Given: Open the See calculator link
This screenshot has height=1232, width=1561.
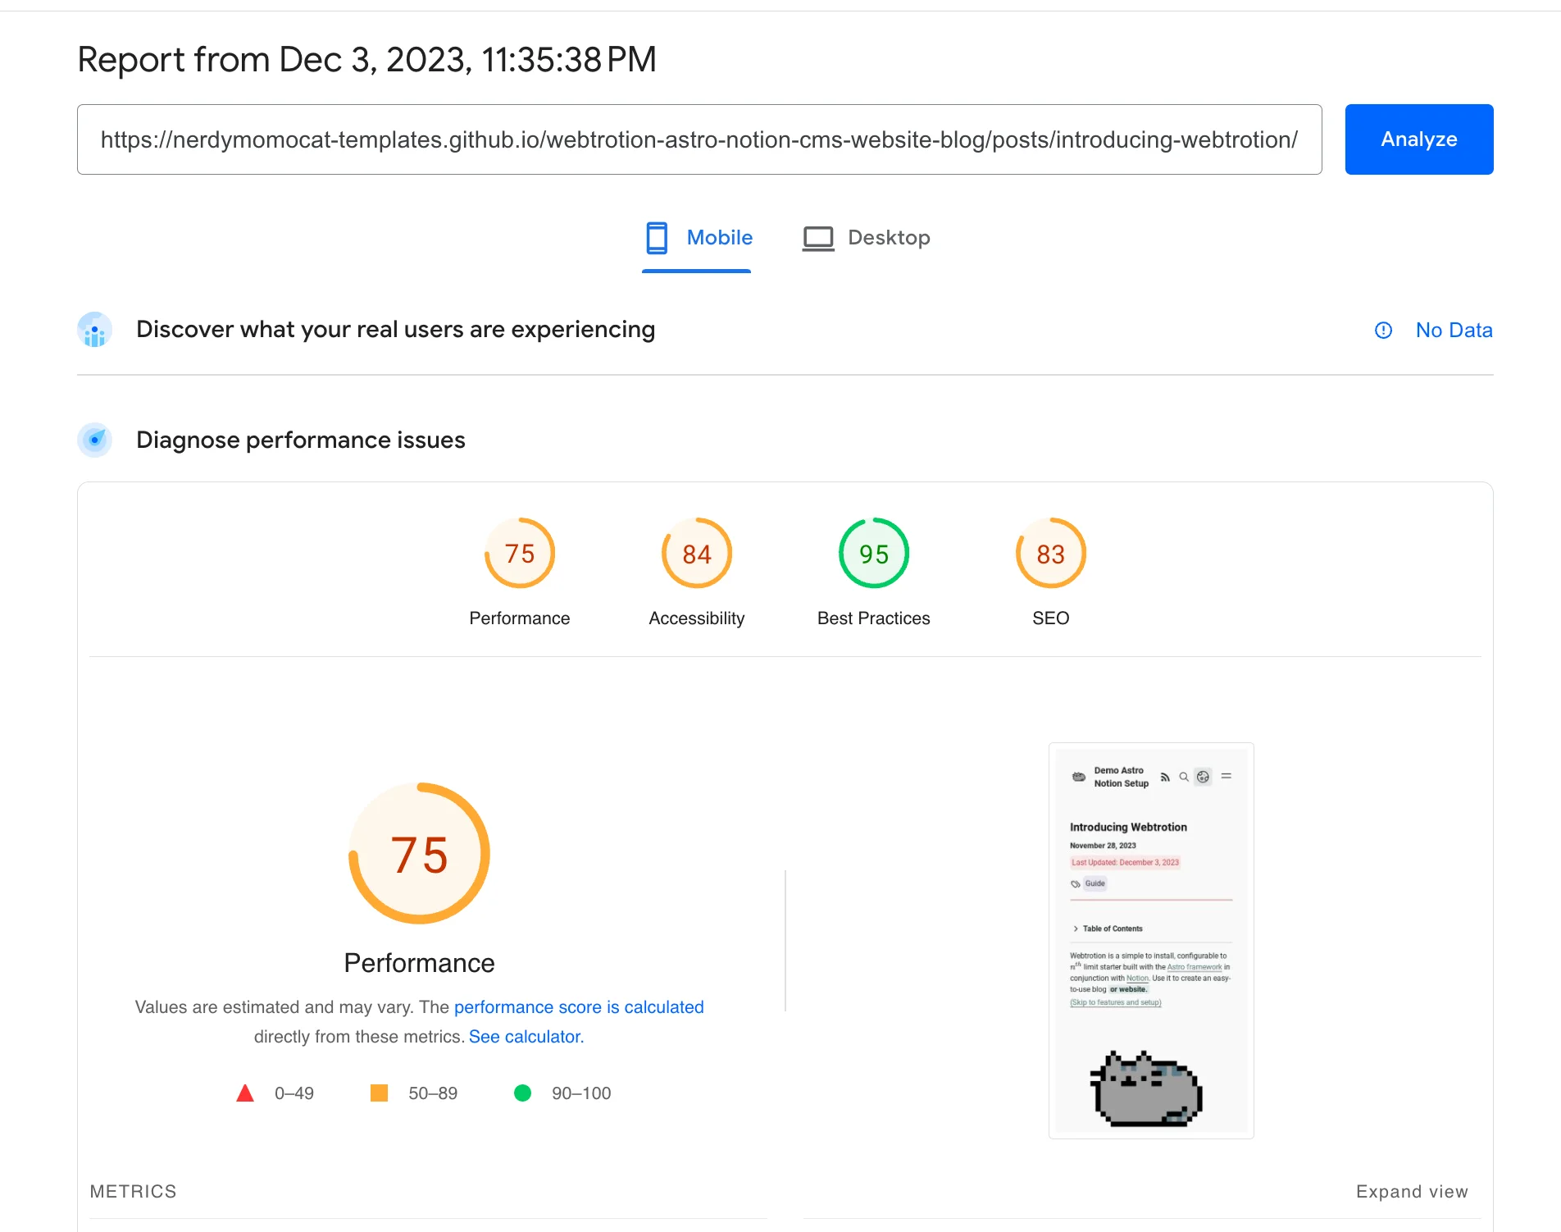Looking at the screenshot, I should click(526, 1037).
